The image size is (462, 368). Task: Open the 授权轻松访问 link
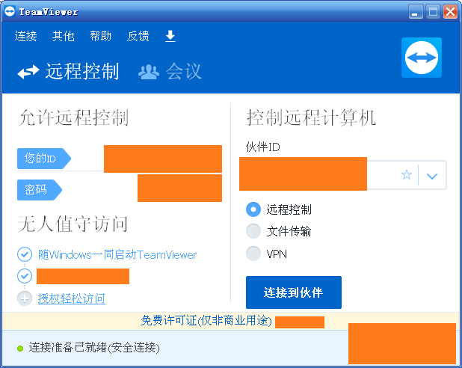[x=71, y=298]
